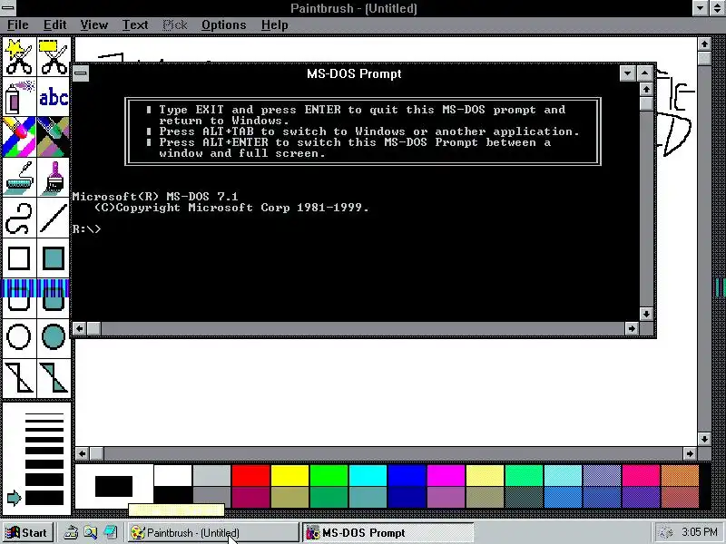Choose the bright blue color swatch
This screenshot has height=544, width=726.
(x=407, y=475)
